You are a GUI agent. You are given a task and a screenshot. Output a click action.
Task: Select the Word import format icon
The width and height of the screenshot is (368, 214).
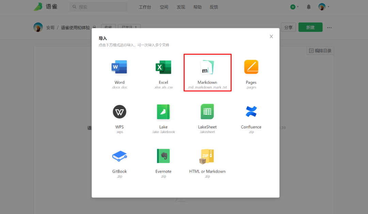tap(119, 67)
